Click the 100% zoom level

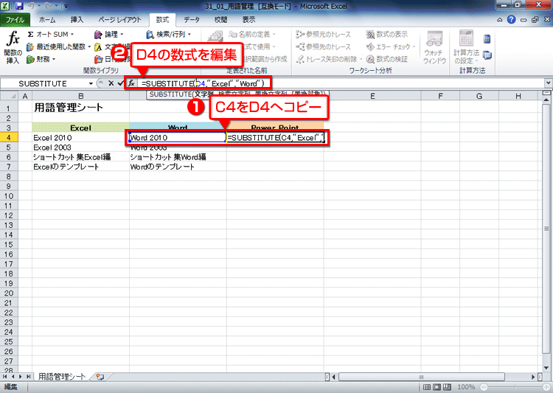coord(466,387)
